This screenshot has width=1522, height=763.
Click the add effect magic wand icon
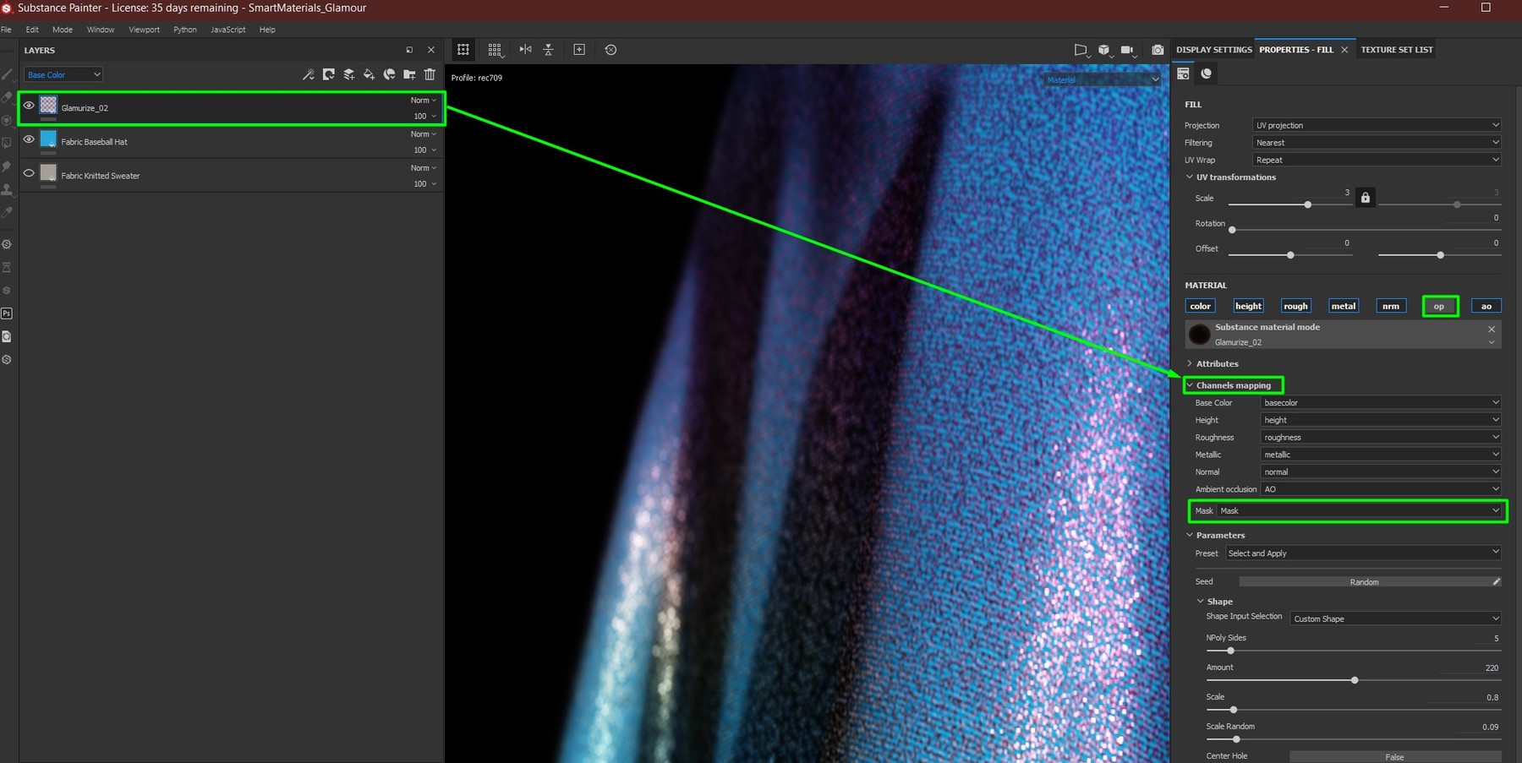(309, 74)
